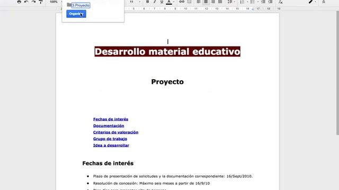
Task: Click the Fechas de interés section heading
Action: tap(108, 163)
